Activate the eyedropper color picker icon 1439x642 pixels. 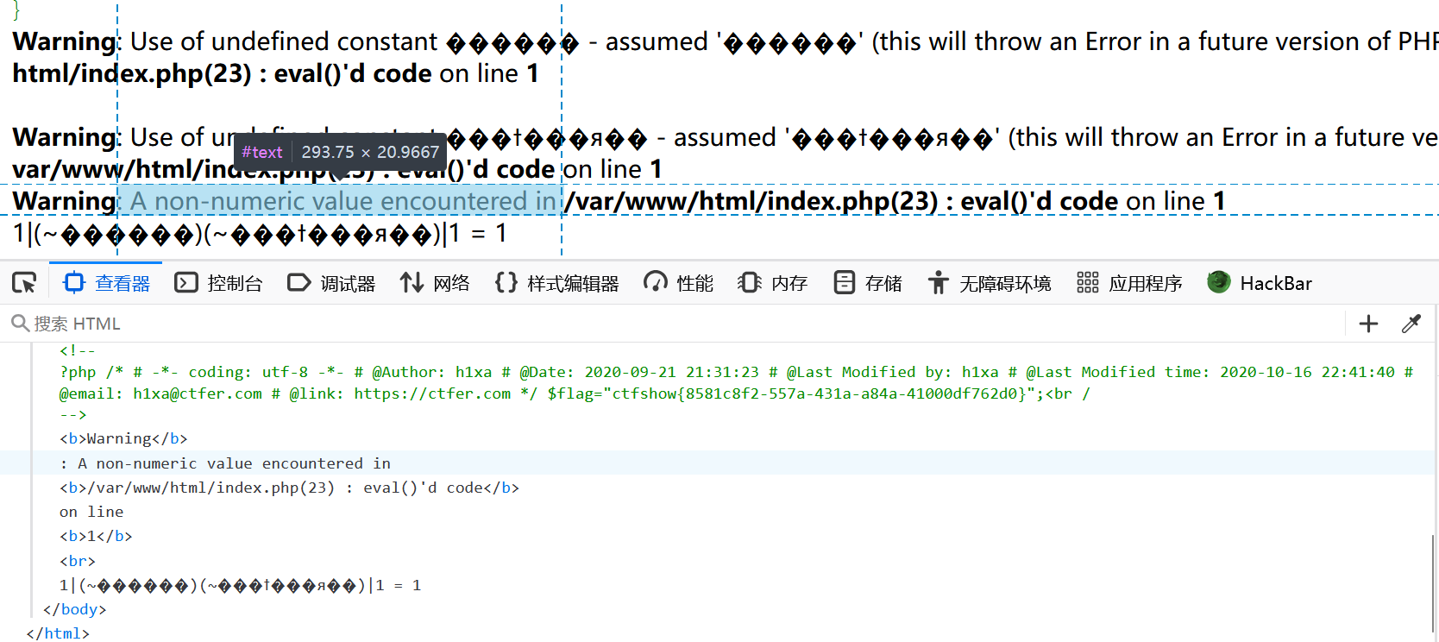point(1411,324)
